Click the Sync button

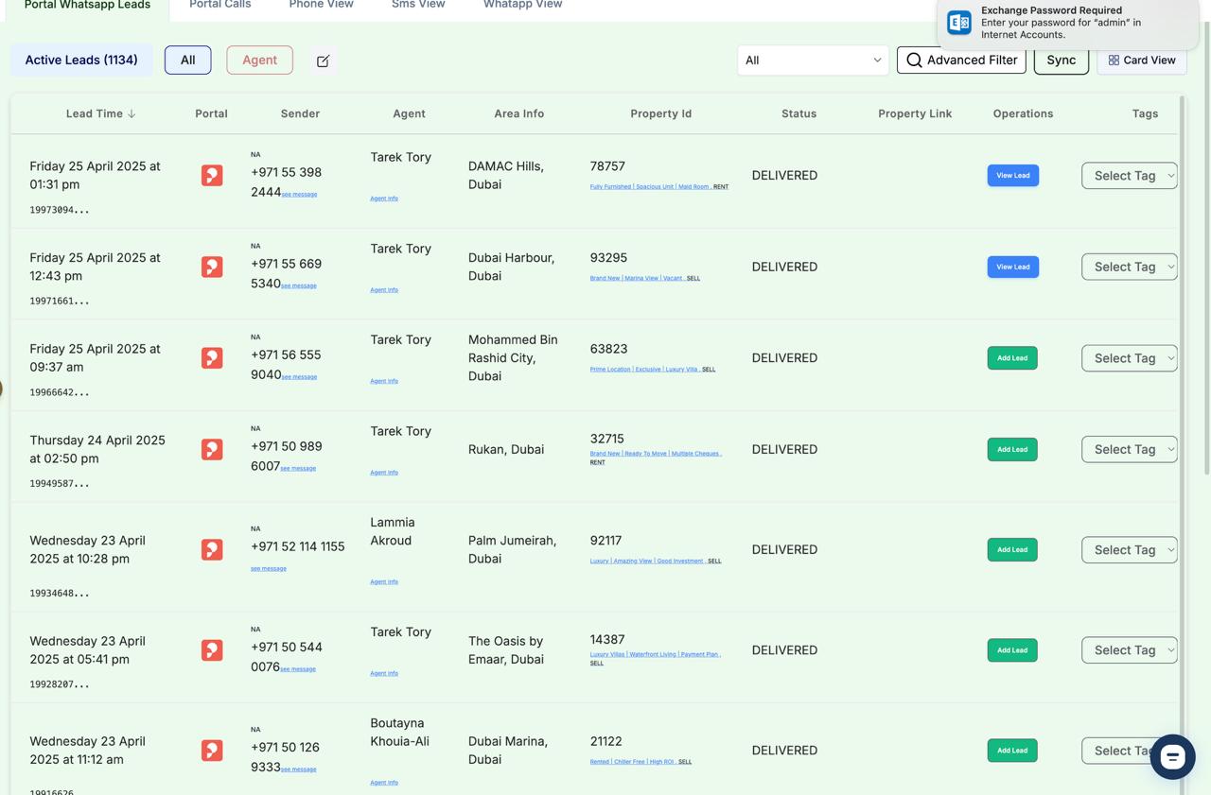tap(1062, 60)
